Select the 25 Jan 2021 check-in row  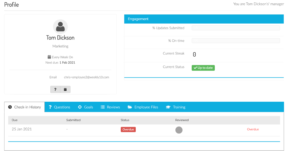point(22,129)
